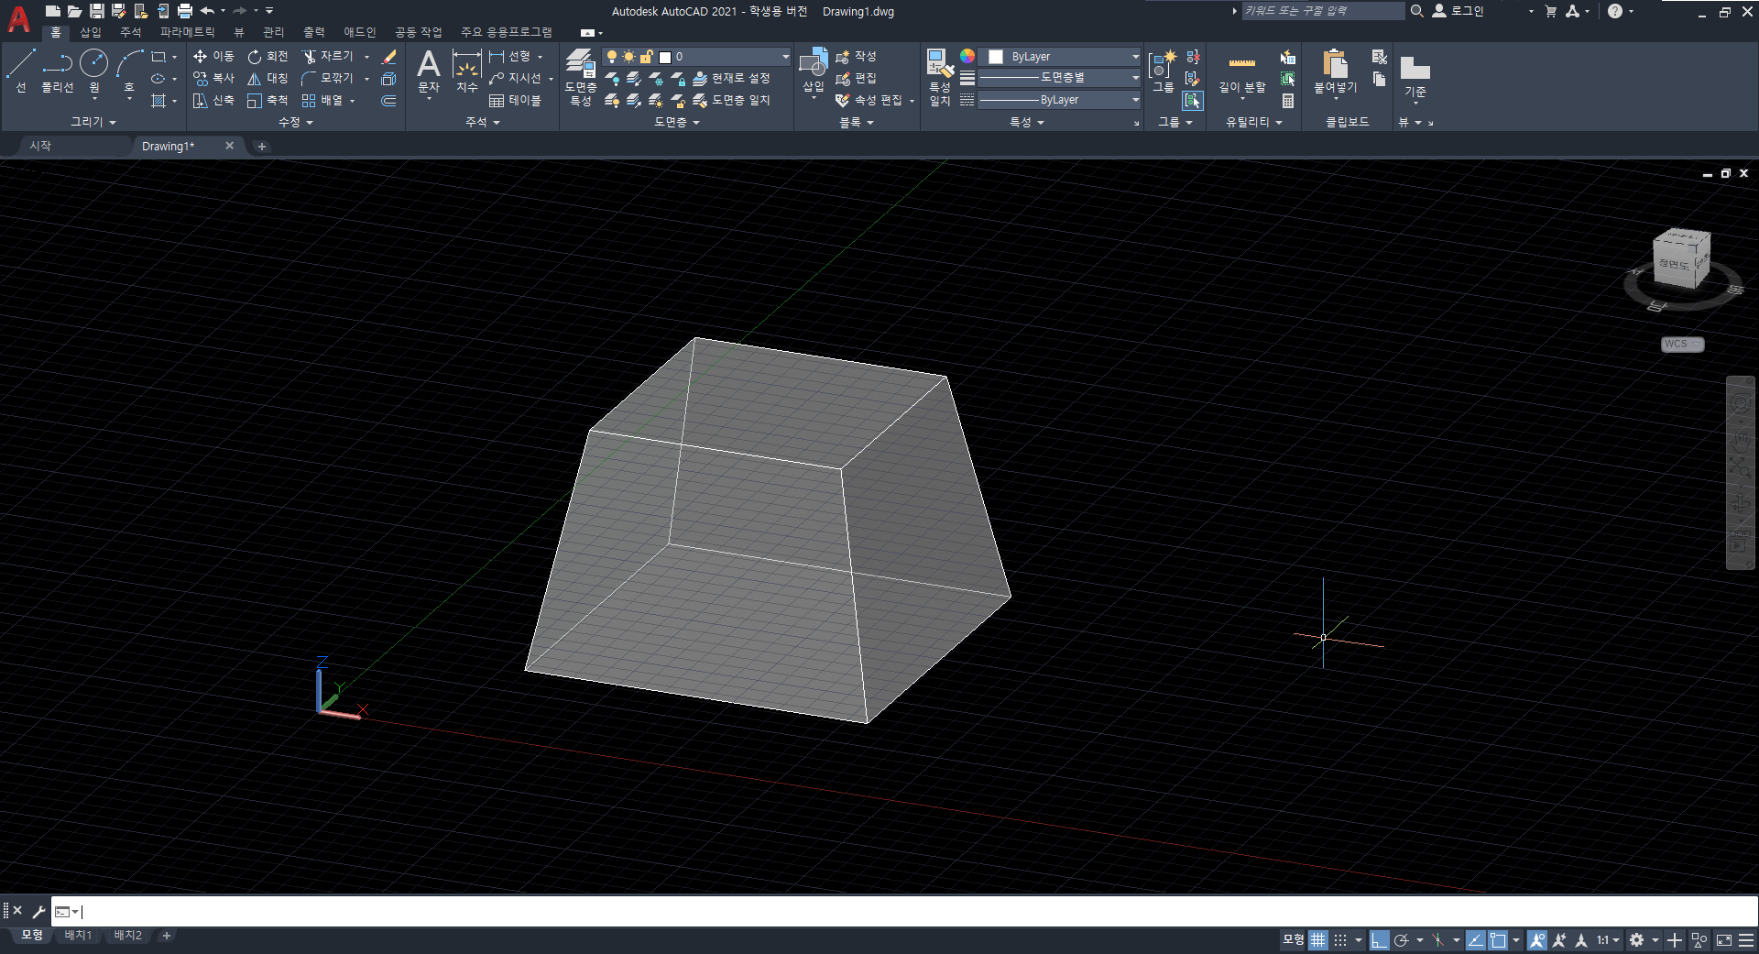Click 도면층 일치 (Match Layer) button
The height and width of the screenshot is (954, 1759).
pos(731,101)
